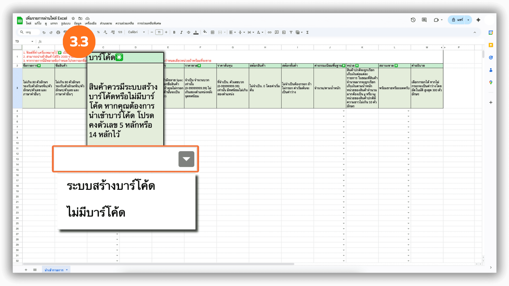
Task: Click the Undo icon in toolbar
Action: click(44, 32)
